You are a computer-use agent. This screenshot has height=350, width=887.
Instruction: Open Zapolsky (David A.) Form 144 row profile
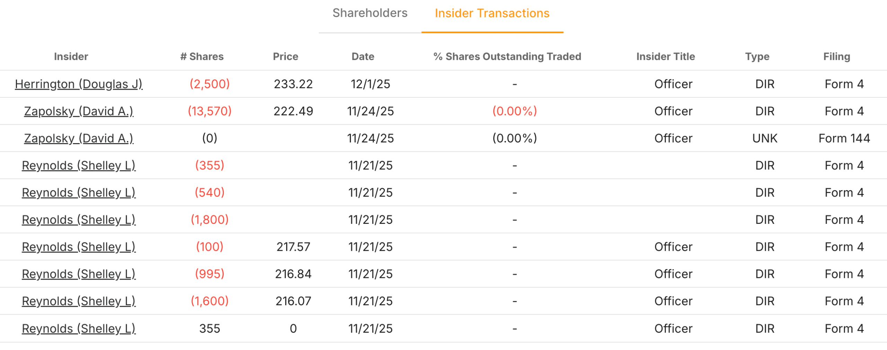coord(79,138)
